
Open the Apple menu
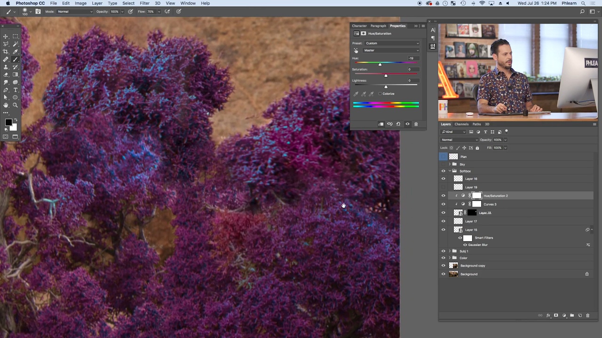tap(8, 3)
